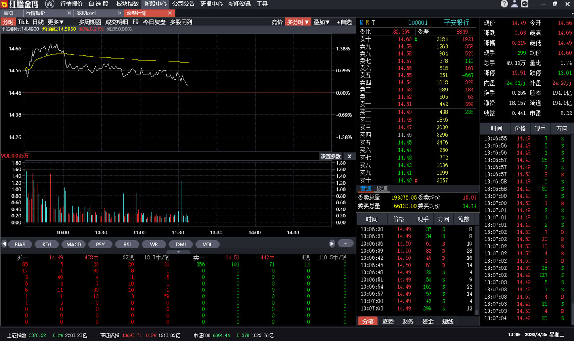This screenshot has height=341, width=574.
Task: Click the F9 button
Action: click(x=136, y=22)
